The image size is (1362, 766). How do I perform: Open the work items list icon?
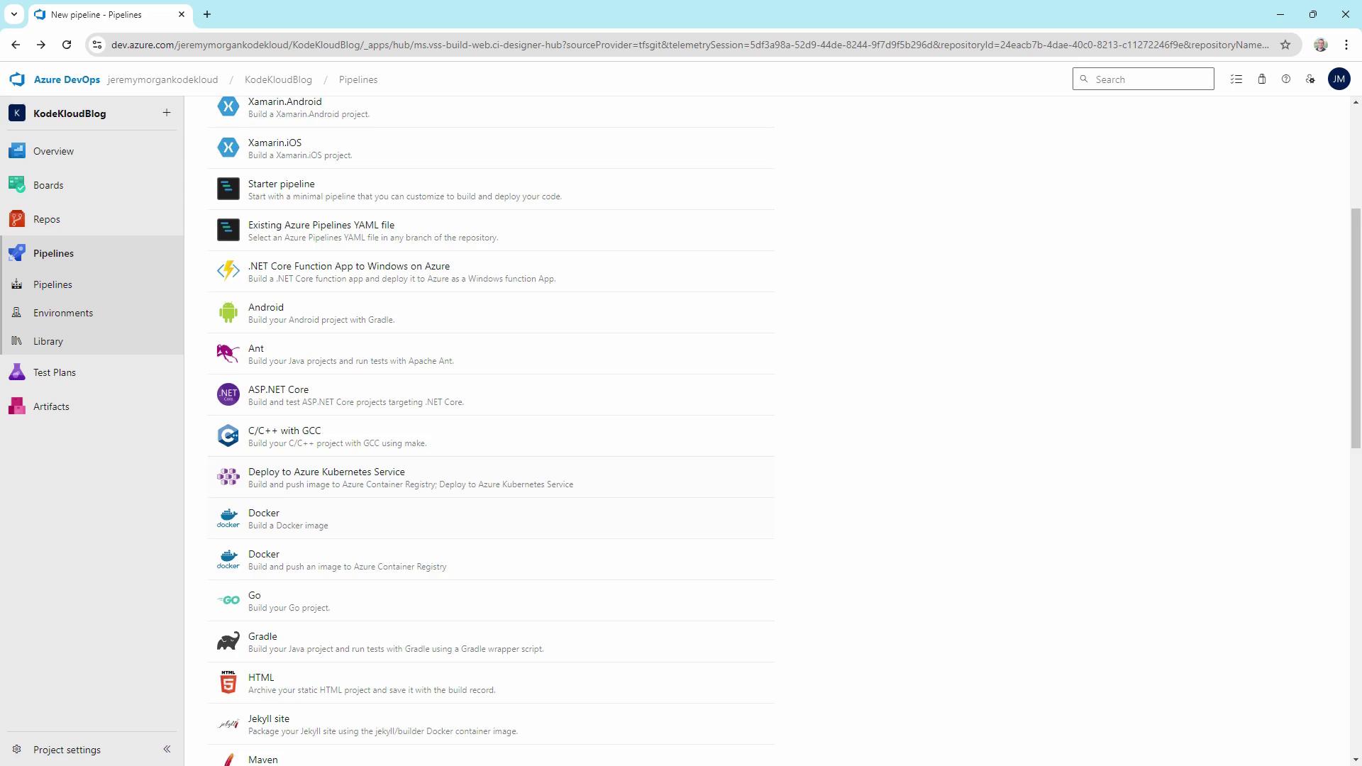pos(1236,79)
